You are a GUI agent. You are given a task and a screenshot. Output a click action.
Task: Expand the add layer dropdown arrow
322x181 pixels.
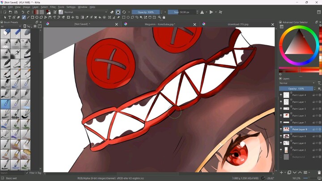285,173
